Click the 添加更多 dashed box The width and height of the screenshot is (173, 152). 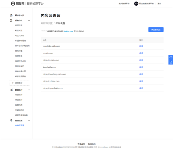(20, 83)
